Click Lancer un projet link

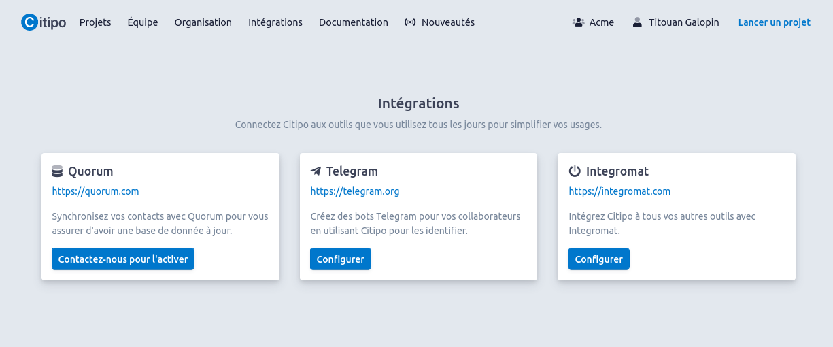pyautogui.click(x=775, y=22)
